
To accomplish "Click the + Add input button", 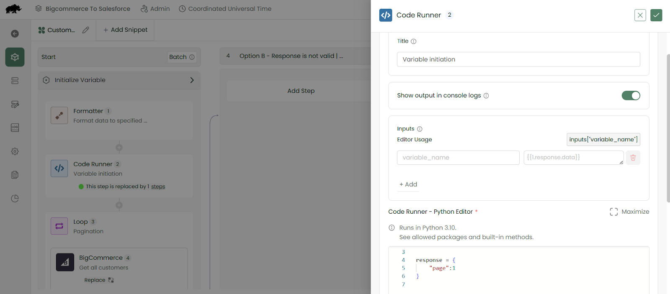I will coord(408,184).
